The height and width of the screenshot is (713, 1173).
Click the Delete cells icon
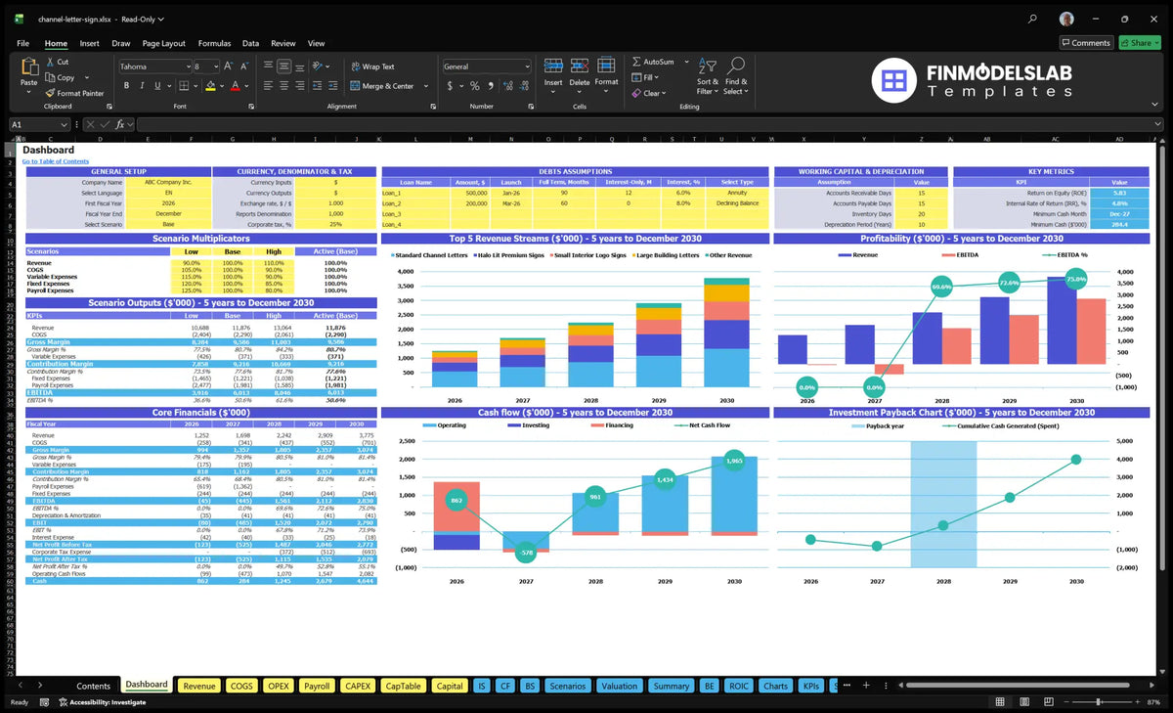tap(580, 66)
